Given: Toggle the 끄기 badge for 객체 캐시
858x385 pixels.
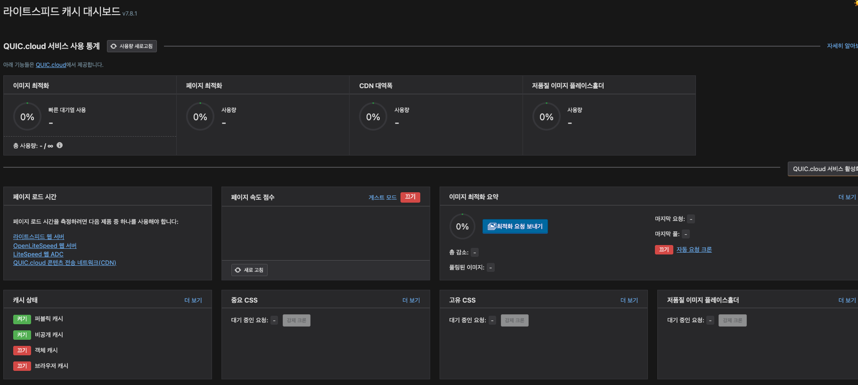Looking at the screenshot, I should point(22,351).
